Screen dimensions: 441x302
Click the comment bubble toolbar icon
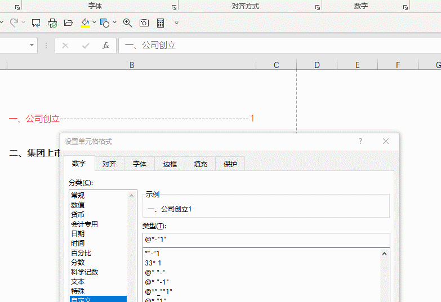coord(35,22)
